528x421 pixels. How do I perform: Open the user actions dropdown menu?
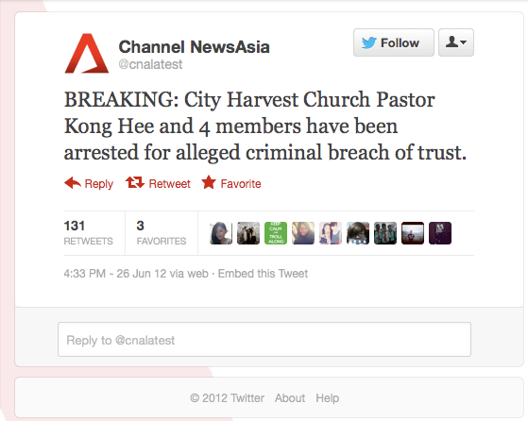coord(456,42)
